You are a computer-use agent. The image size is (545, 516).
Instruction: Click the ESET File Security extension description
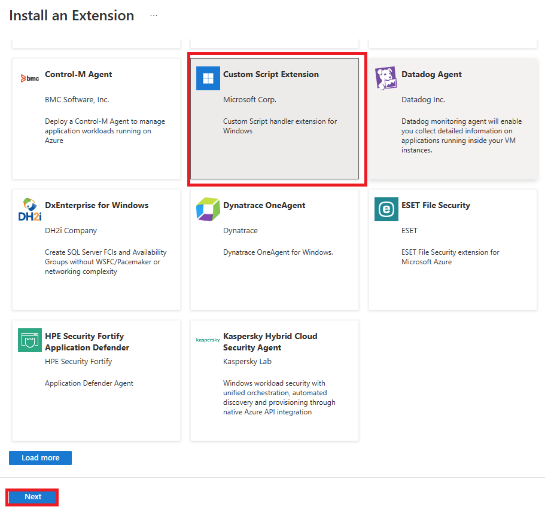(x=450, y=257)
